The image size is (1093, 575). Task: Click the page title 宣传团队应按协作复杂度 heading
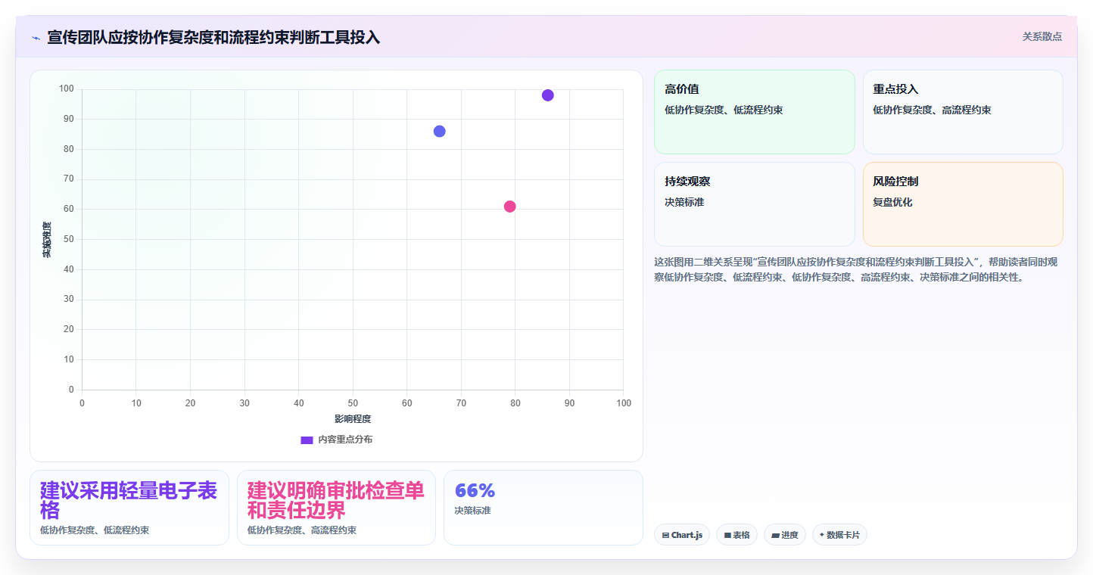(213, 37)
